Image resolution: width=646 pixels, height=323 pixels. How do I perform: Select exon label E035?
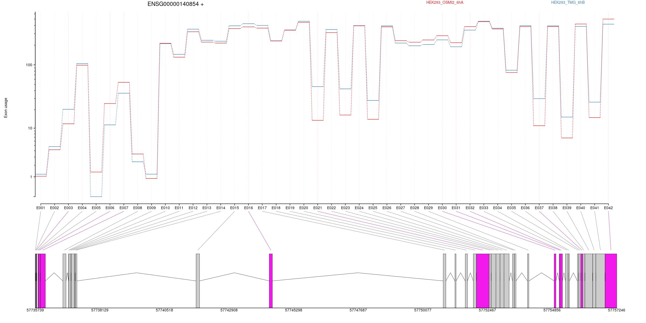tap(511, 208)
